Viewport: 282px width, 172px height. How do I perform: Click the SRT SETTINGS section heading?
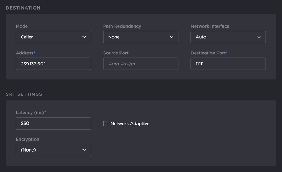pos(24,94)
